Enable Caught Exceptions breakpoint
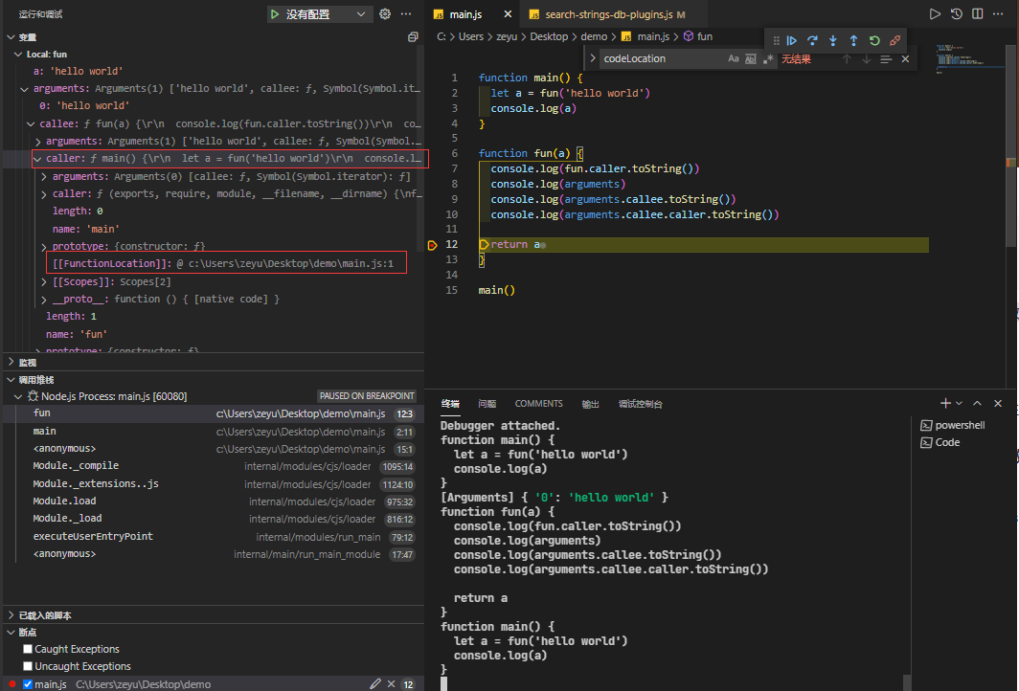1019x691 pixels. [28, 649]
